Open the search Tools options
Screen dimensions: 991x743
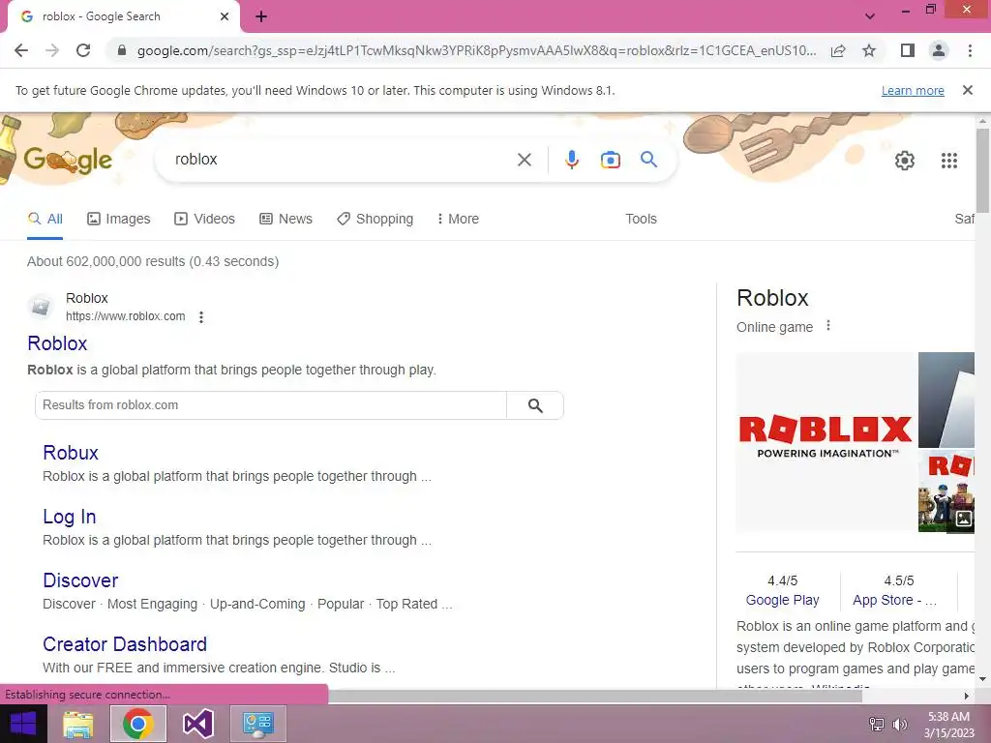coord(641,219)
